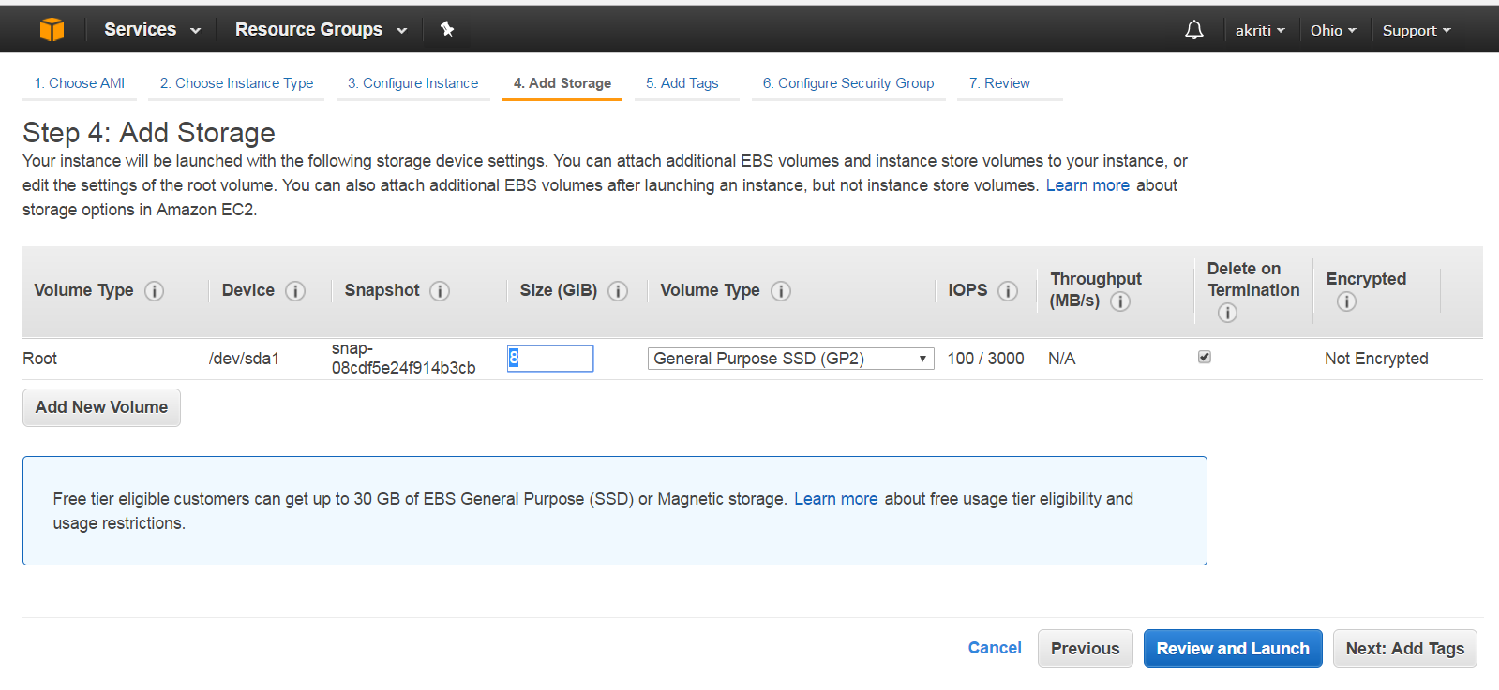Click info icon beside second Volume Type header
The width and height of the screenshot is (1499, 690).
click(x=781, y=291)
